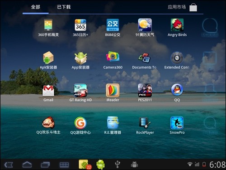Launch the QQ欢乐斗地主 game

[48, 126]
